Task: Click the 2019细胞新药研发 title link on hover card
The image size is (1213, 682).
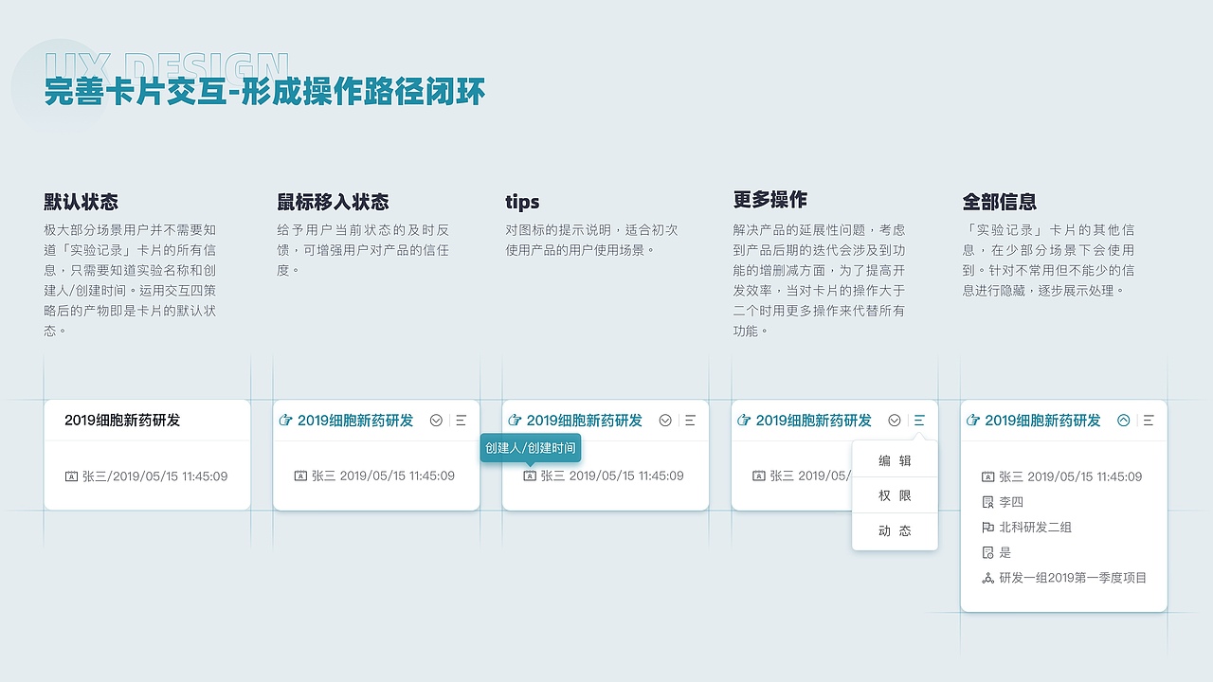Action: pyautogui.click(x=353, y=421)
